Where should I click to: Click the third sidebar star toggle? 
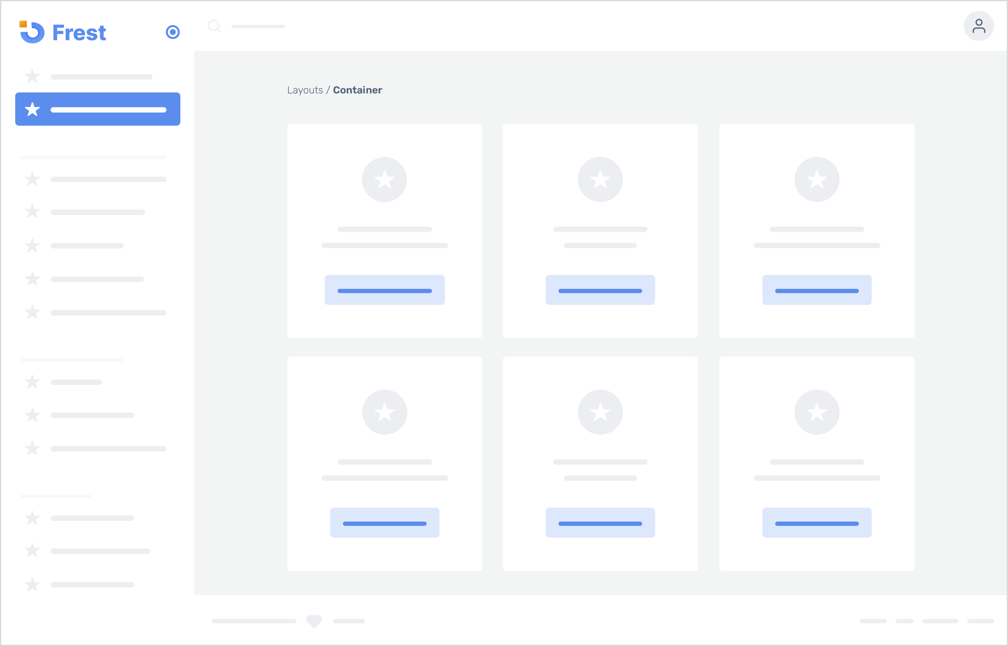point(32,178)
